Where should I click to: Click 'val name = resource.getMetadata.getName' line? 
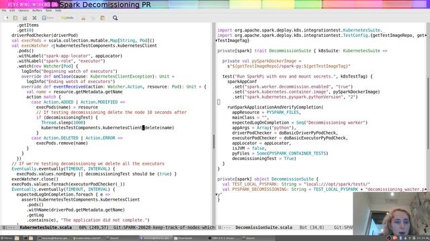click(75, 92)
